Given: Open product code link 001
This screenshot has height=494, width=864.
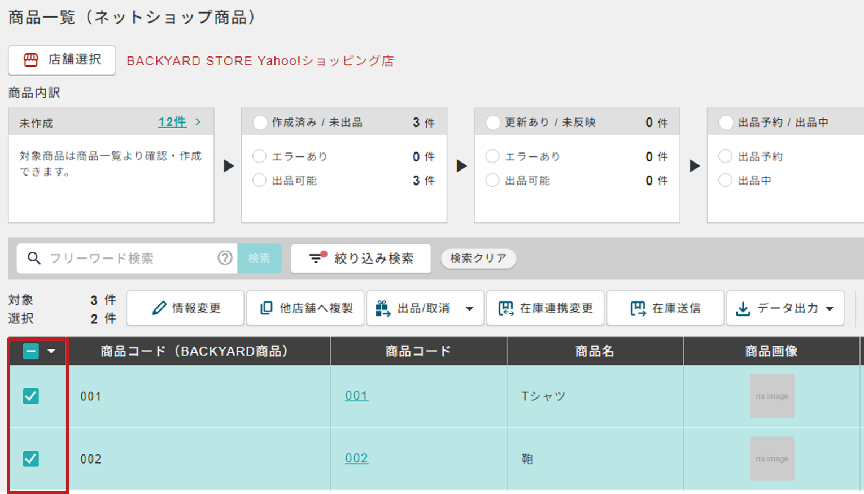Looking at the screenshot, I should pos(356,396).
